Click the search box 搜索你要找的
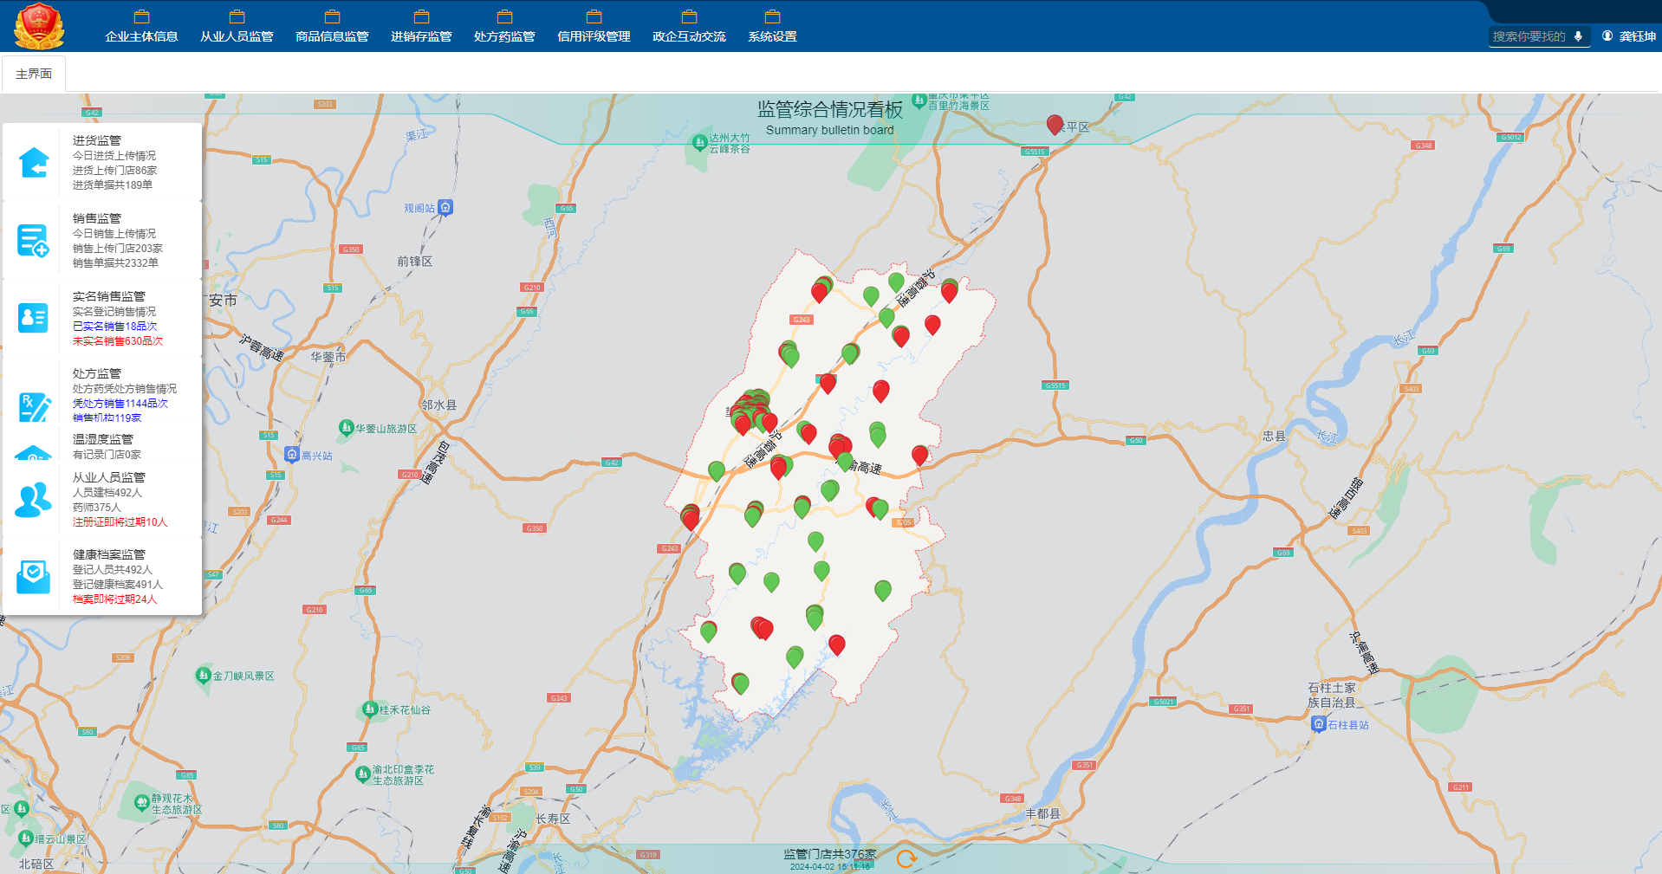This screenshot has width=1662, height=874. pos(1529,36)
